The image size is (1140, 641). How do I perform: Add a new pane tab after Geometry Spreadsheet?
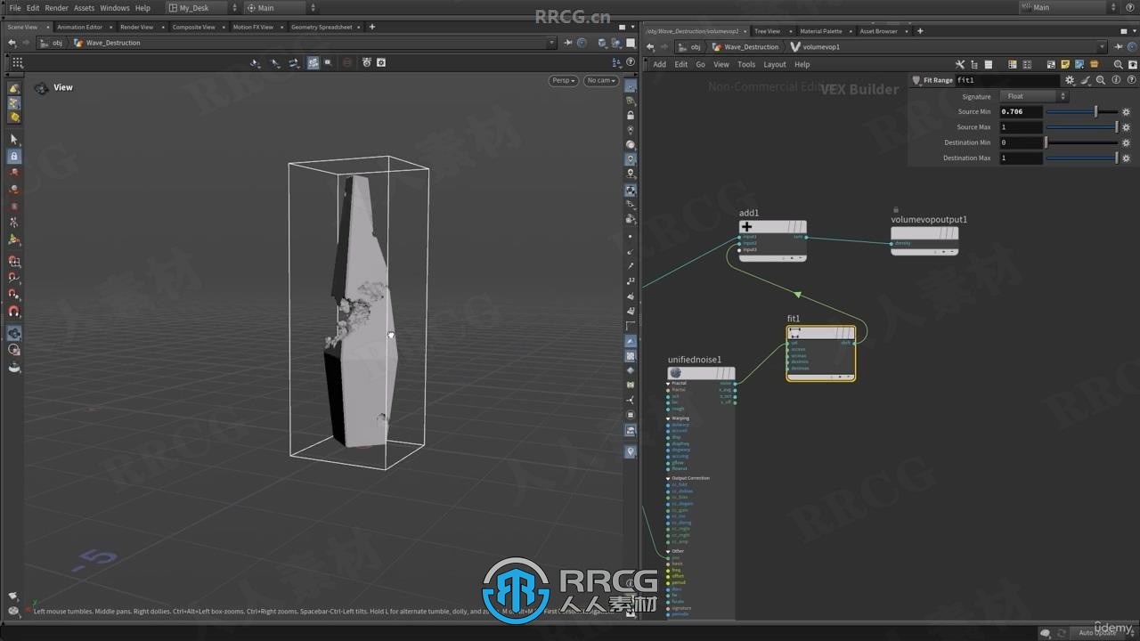[372, 27]
